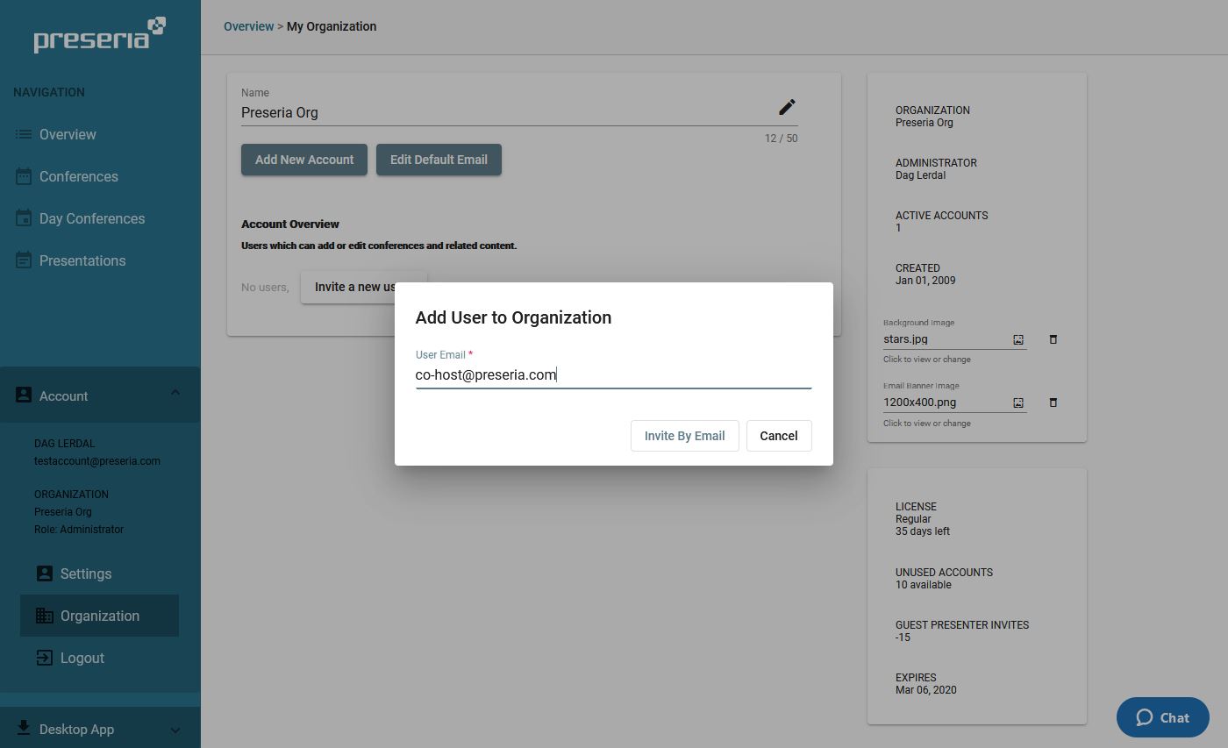Click the UNUSED ACCOUNTS label
Screen dimensions: 1228x748
[x=944, y=572]
